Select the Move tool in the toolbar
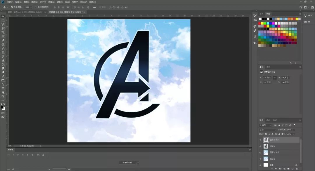Screen dimensions: 315x171 point(3,16)
